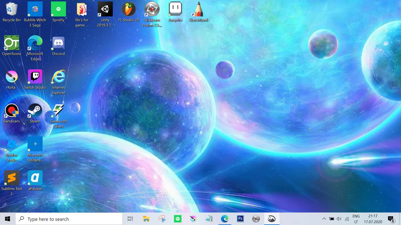This screenshot has height=225, width=401.
Task: Switch the ENG LT input language
Action: [356, 219]
